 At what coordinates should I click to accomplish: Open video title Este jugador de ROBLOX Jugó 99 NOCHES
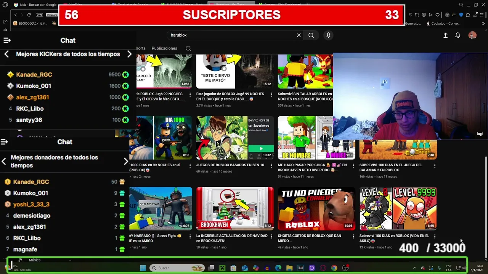230,96
